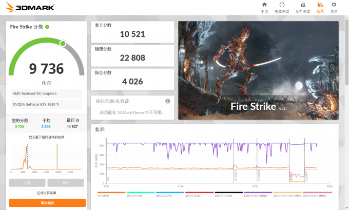This screenshot has height=210, width=349.
Task: Click the main score 9 736
Action: 47,69
